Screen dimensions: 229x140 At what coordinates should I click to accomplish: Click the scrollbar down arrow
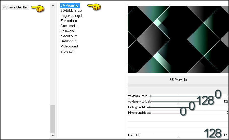pyautogui.click(x=53, y=135)
